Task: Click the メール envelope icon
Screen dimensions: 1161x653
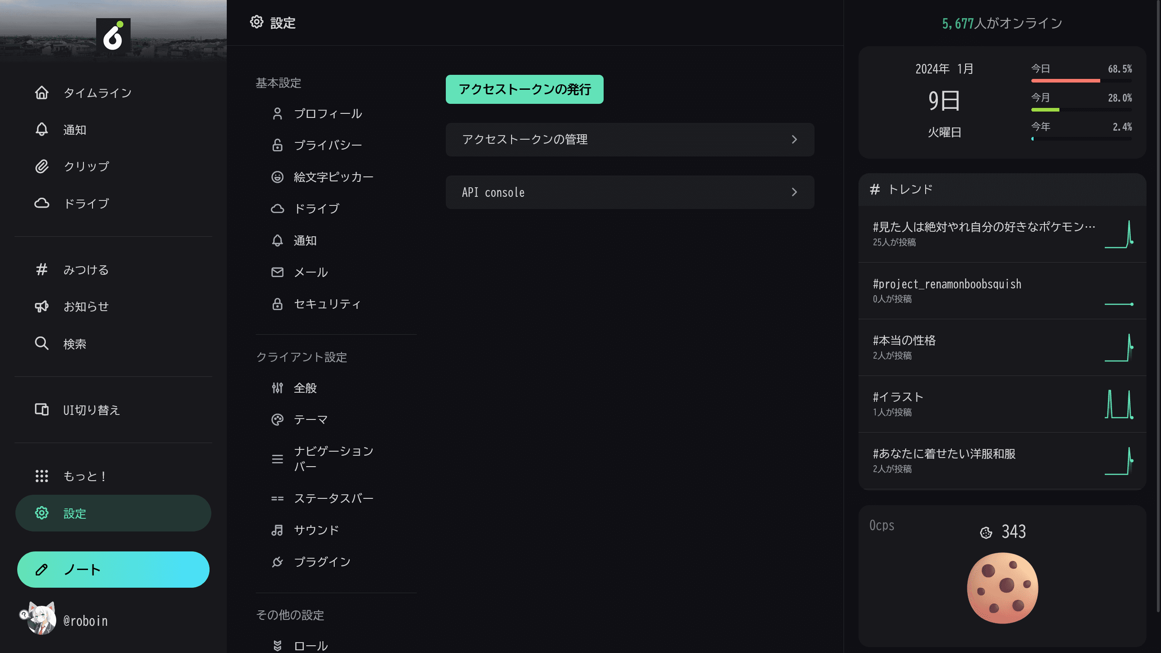Action: pos(277,272)
